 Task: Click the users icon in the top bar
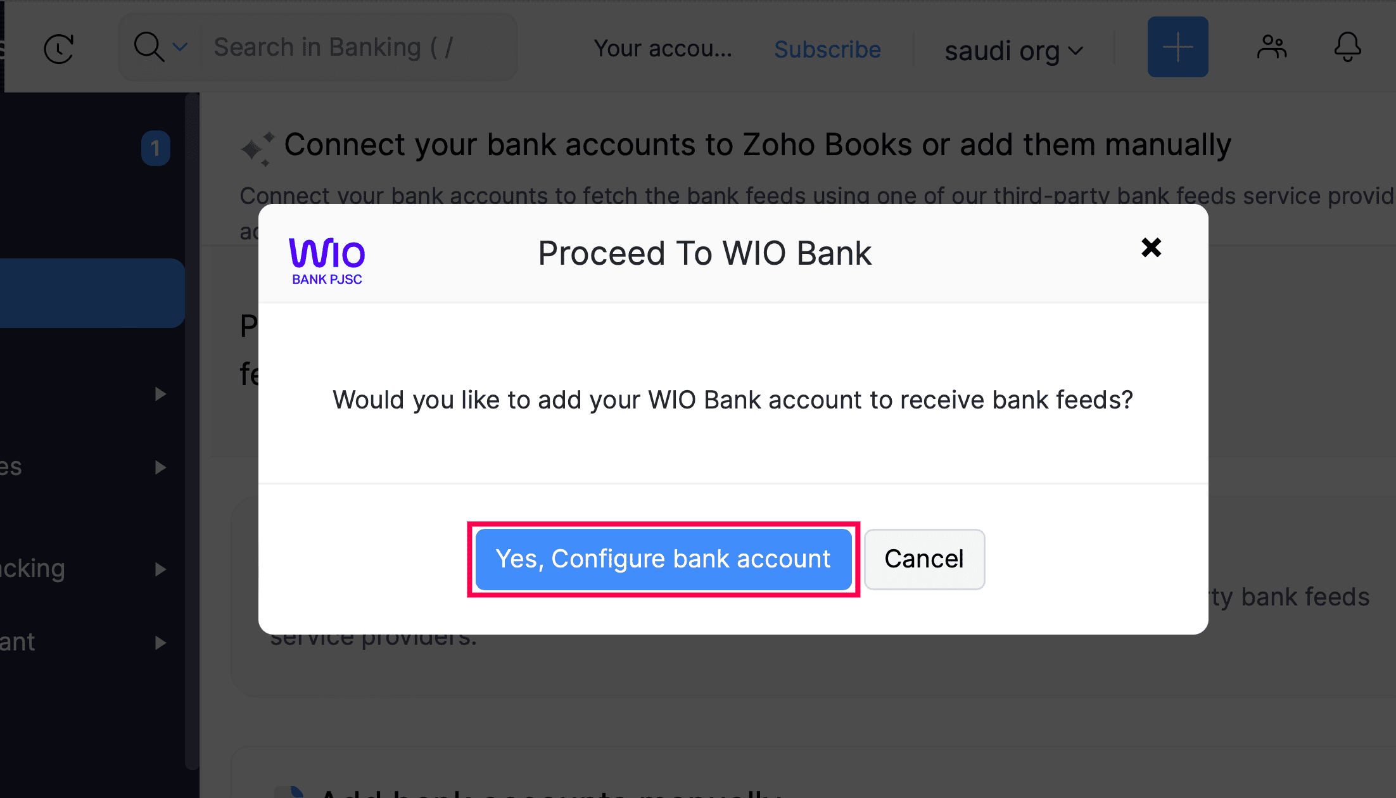tap(1272, 47)
